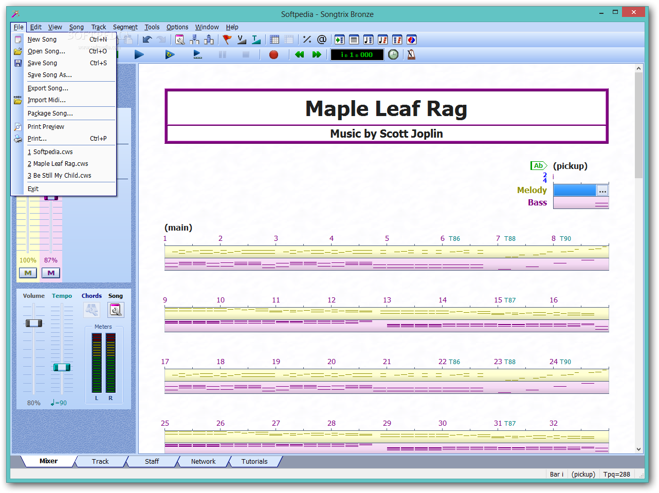Open the blue note window icon
This screenshot has width=659, height=493.
click(369, 40)
